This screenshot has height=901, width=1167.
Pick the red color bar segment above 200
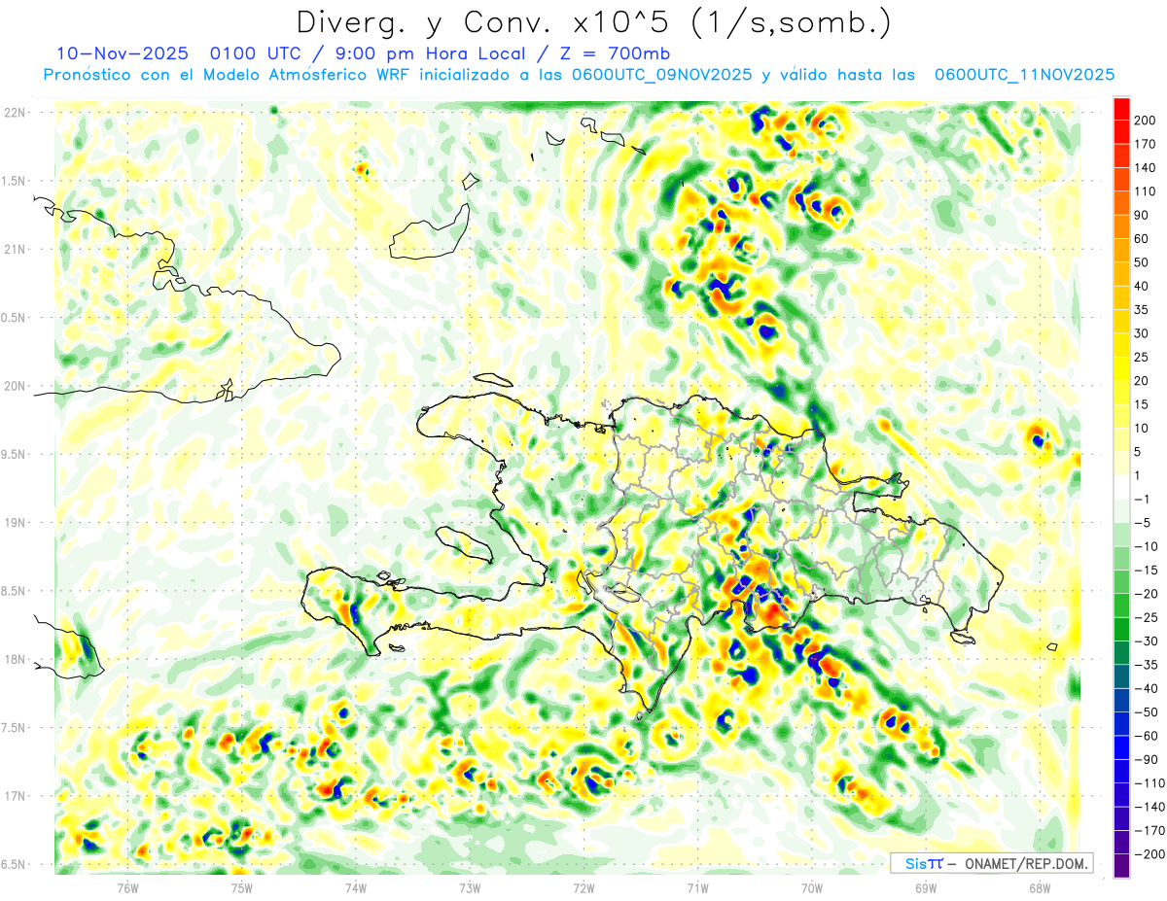(1121, 109)
